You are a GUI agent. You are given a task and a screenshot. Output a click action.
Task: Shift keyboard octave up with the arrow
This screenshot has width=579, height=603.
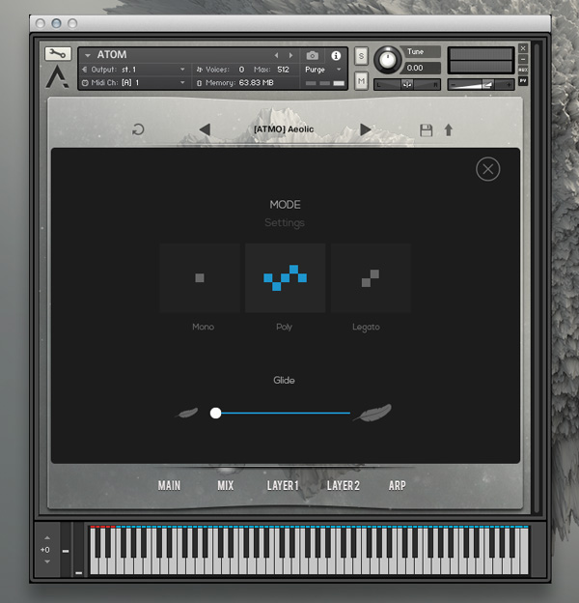47,538
